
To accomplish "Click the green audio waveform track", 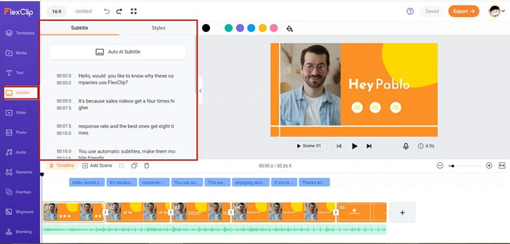I will [x=214, y=230].
